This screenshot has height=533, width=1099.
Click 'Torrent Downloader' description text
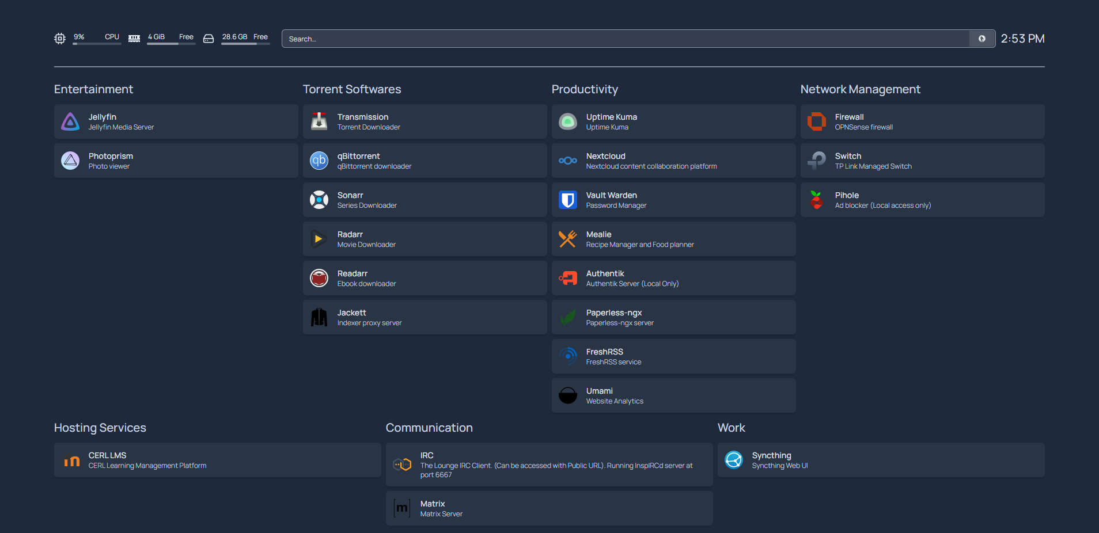pyautogui.click(x=369, y=127)
